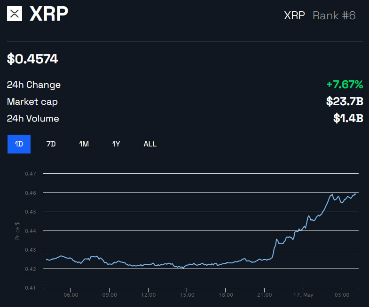
Task: Click the $23.7B market cap value
Action: pos(345,102)
